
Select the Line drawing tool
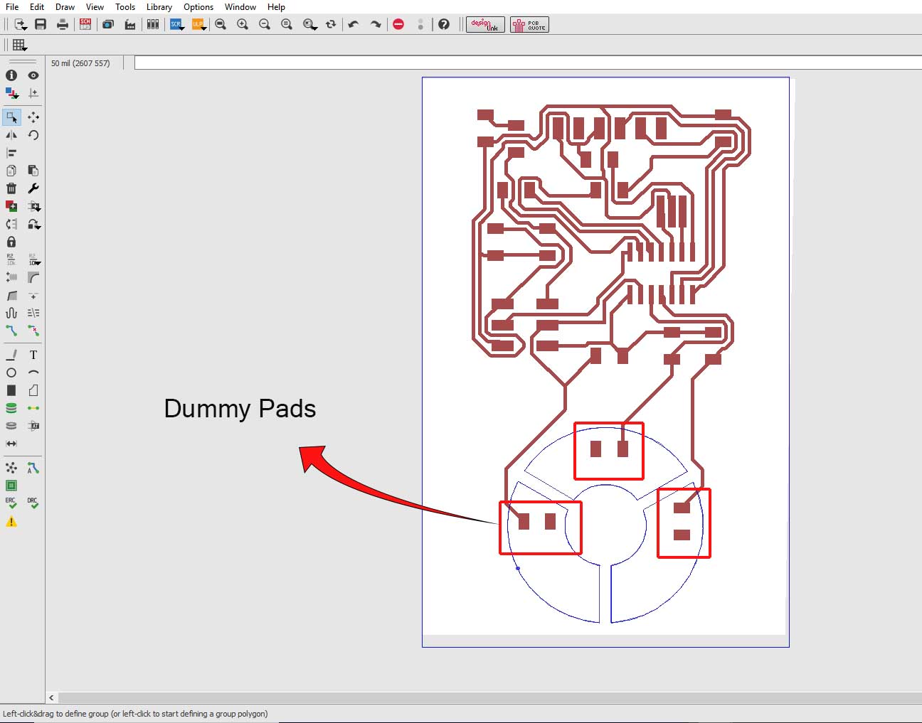tap(11, 355)
